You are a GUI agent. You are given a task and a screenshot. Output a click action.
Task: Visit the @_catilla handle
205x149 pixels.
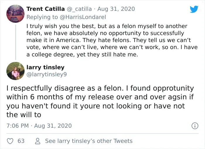coord(79,9)
